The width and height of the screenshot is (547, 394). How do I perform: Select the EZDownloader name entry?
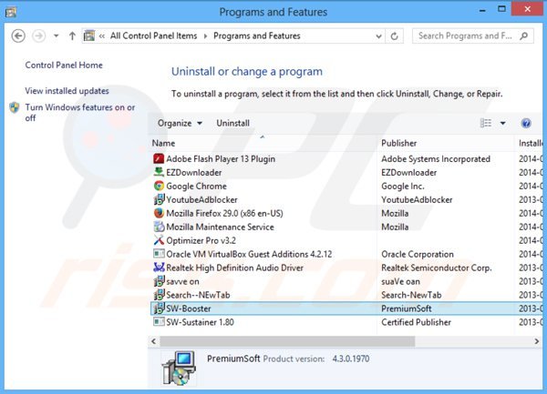pyautogui.click(x=194, y=173)
